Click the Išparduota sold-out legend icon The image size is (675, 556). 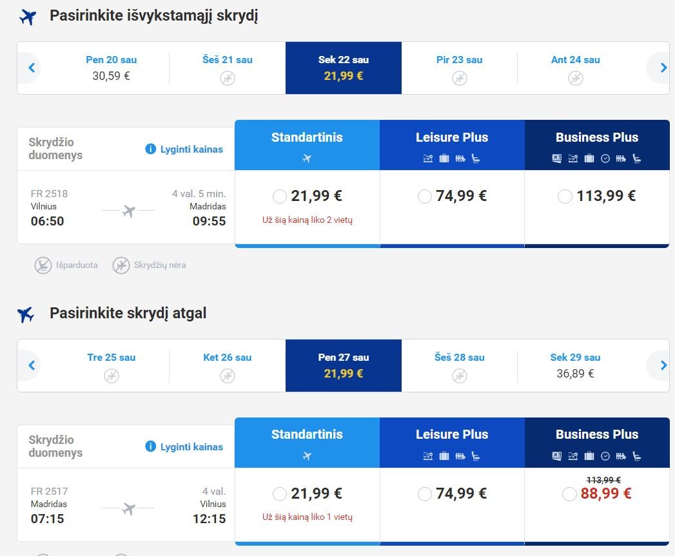[43, 265]
